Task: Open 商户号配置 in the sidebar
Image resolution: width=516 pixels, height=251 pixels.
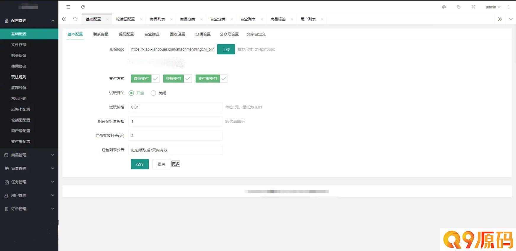Action: pyautogui.click(x=29, y=131)
